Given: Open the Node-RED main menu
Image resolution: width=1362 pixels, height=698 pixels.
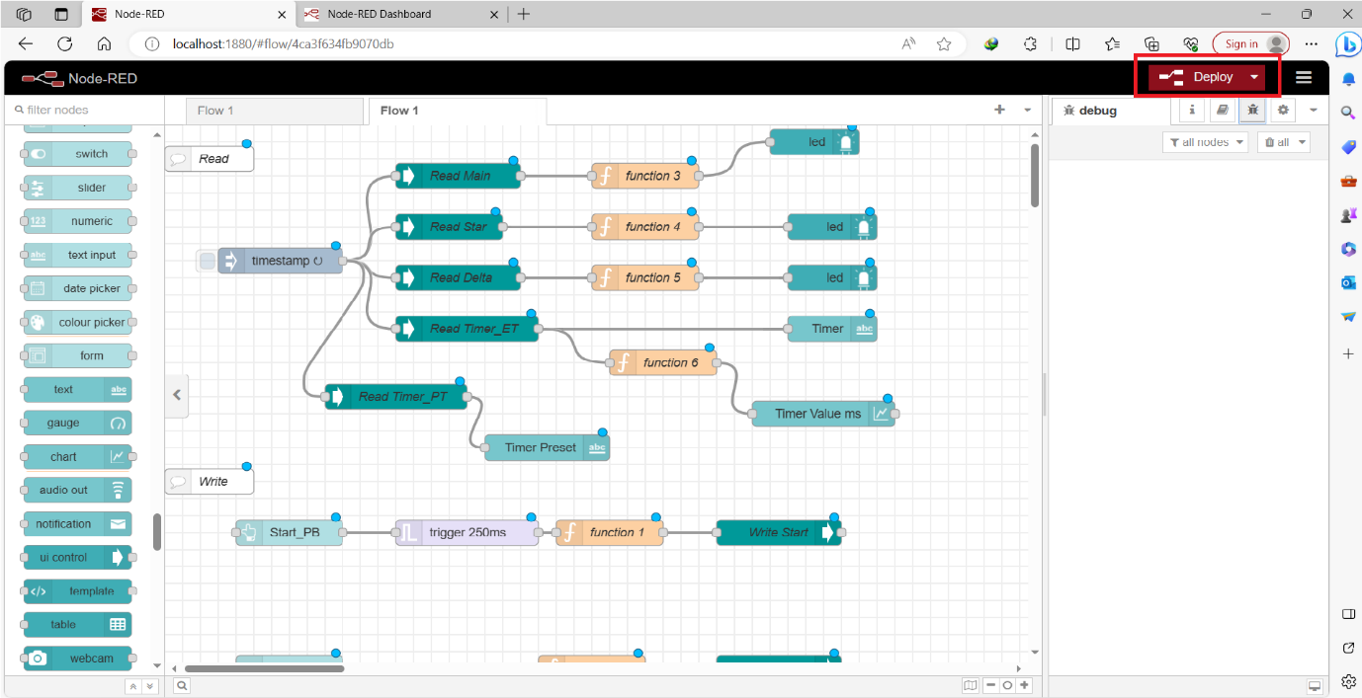Looking at the screenshot, I should pos(1303,76).
